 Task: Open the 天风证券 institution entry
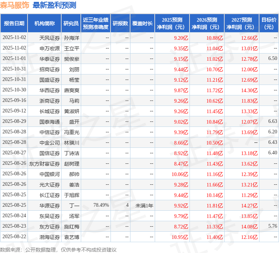click(x=50, y=38)
